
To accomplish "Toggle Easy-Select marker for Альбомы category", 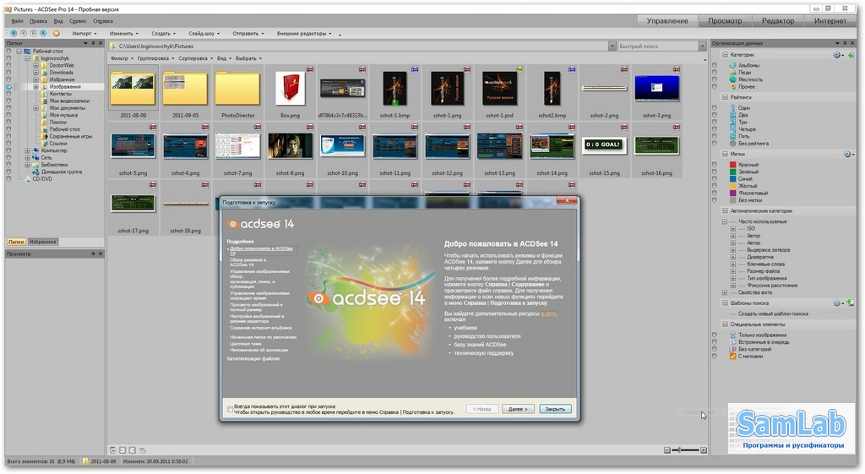I will (x=715, y=66).
